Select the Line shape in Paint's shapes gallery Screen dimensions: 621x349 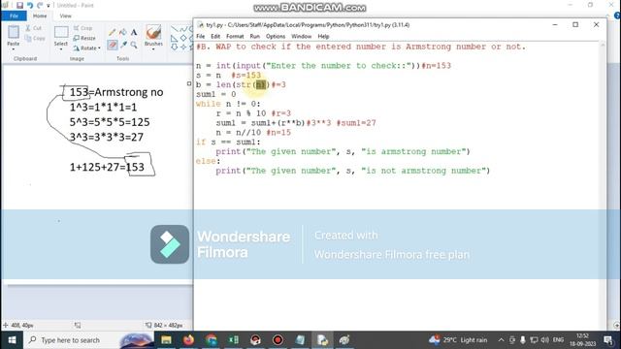(x=175, y=29)
